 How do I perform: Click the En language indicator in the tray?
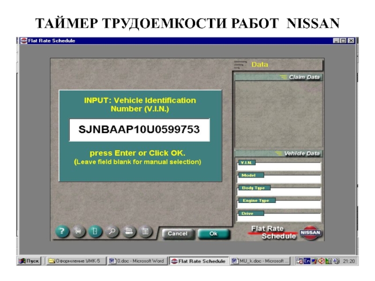(x=307, y=261)
